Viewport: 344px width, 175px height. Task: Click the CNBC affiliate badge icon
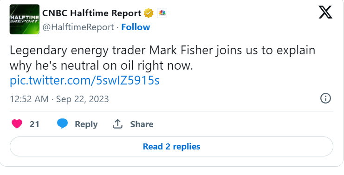click(x=162, y=13)
